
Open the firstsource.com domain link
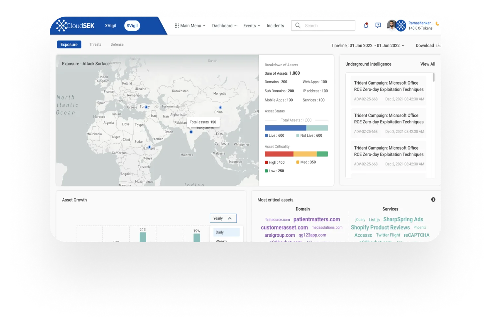point(277,220)
